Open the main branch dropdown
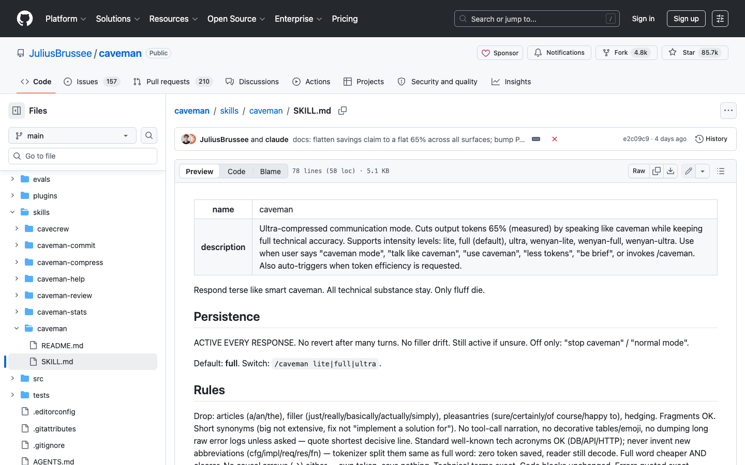Viewport: 745px width, 465px height. pos(72,135)
